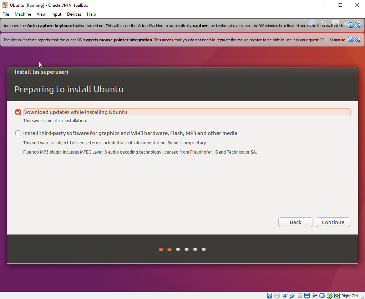Toggle mouse integration indicator in status bar

tap(330, 296)
